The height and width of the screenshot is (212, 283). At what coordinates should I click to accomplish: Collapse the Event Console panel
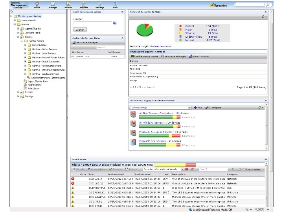click(x=266, y=159)
